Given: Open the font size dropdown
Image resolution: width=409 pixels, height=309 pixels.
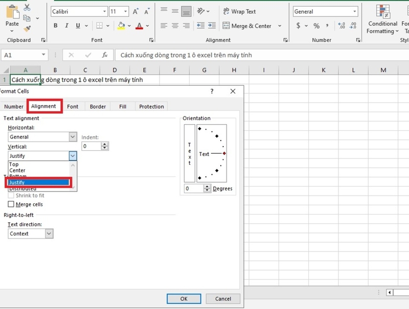Looking at the screenshot, I should pos(125,11).
